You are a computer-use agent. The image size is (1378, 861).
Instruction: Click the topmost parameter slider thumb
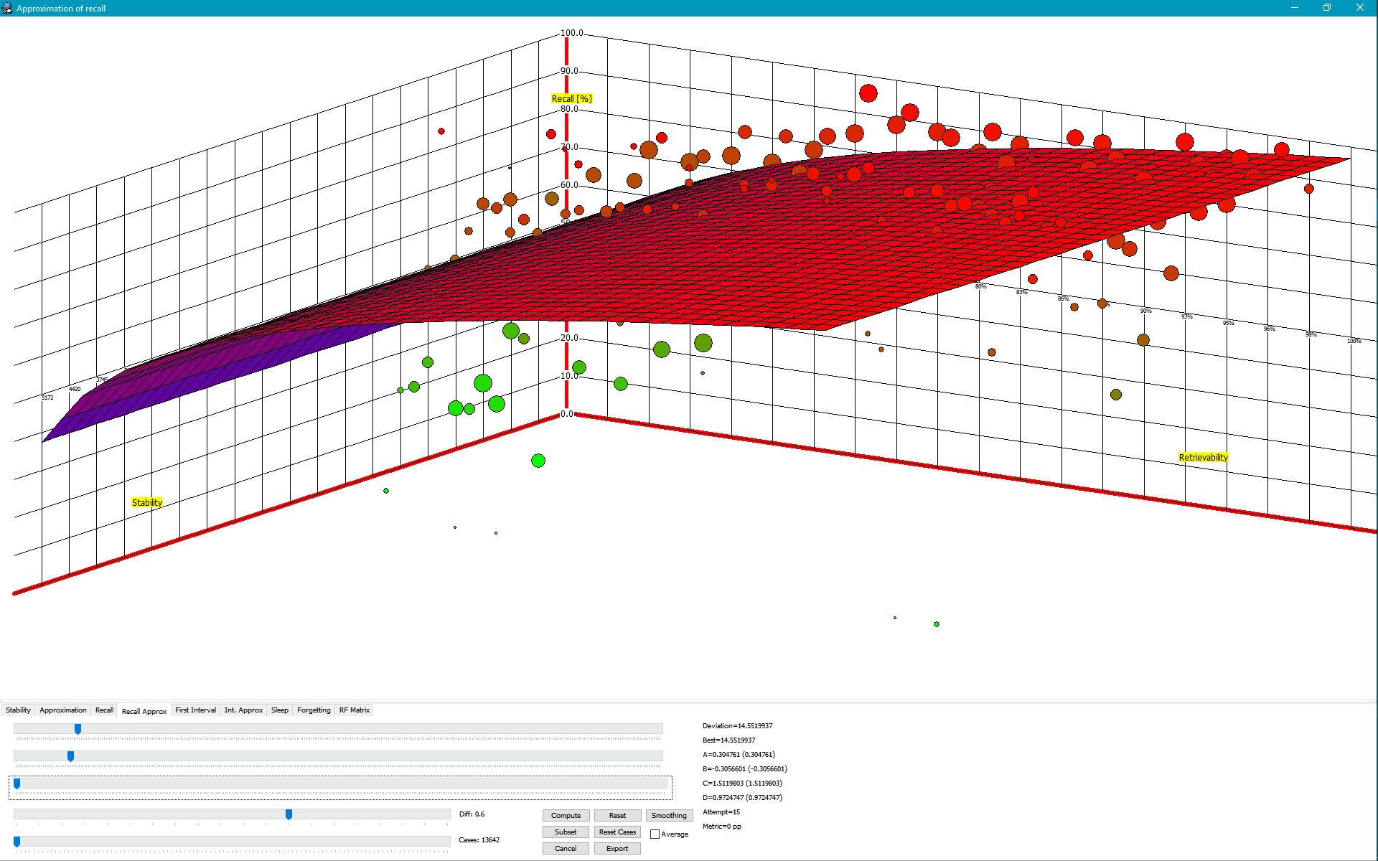(78, 729)
